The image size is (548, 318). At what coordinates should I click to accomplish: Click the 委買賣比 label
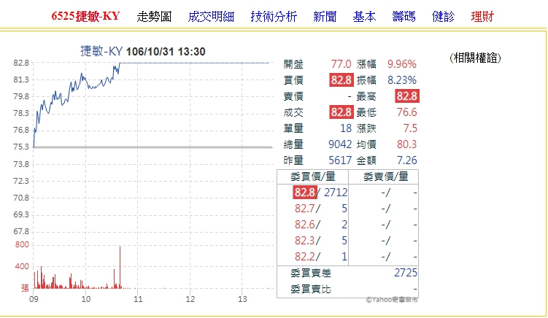[311, 290]
